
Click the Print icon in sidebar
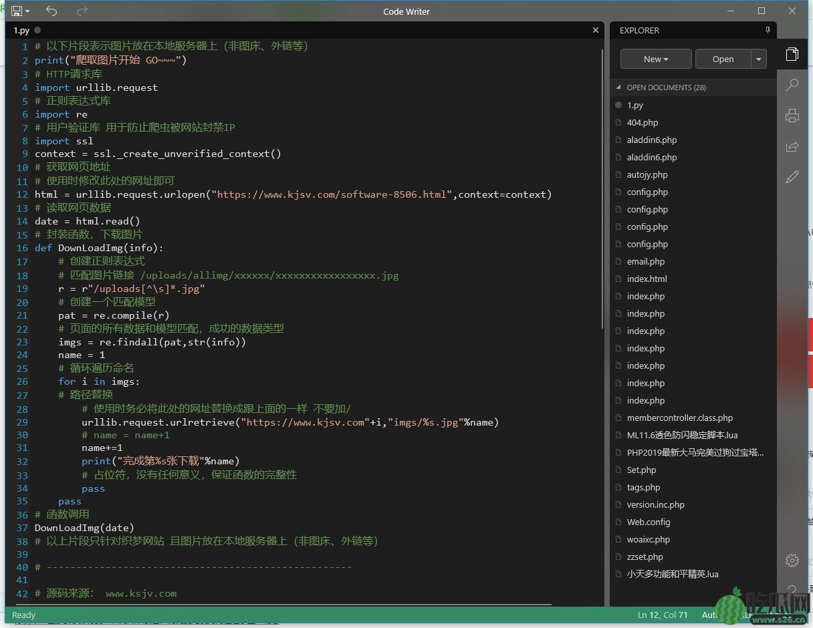tap(792, 116)
